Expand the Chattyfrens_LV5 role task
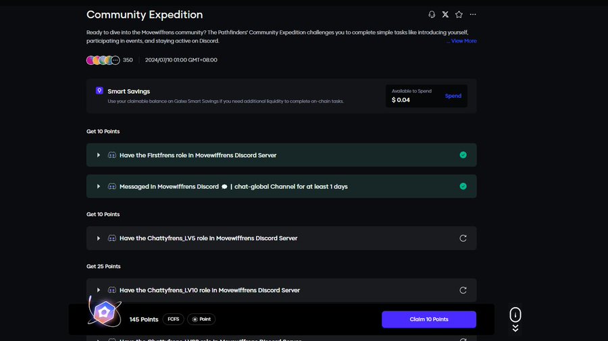 (99, 238)
